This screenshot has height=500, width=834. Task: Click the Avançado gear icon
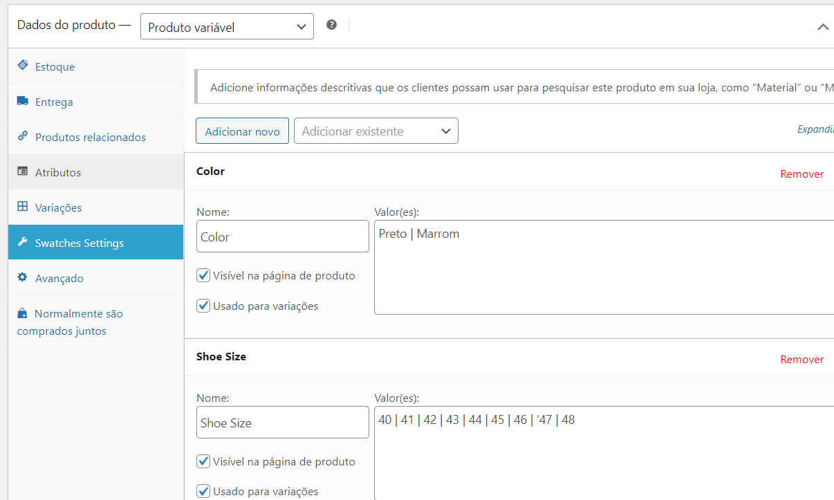[x=23, y=277]
